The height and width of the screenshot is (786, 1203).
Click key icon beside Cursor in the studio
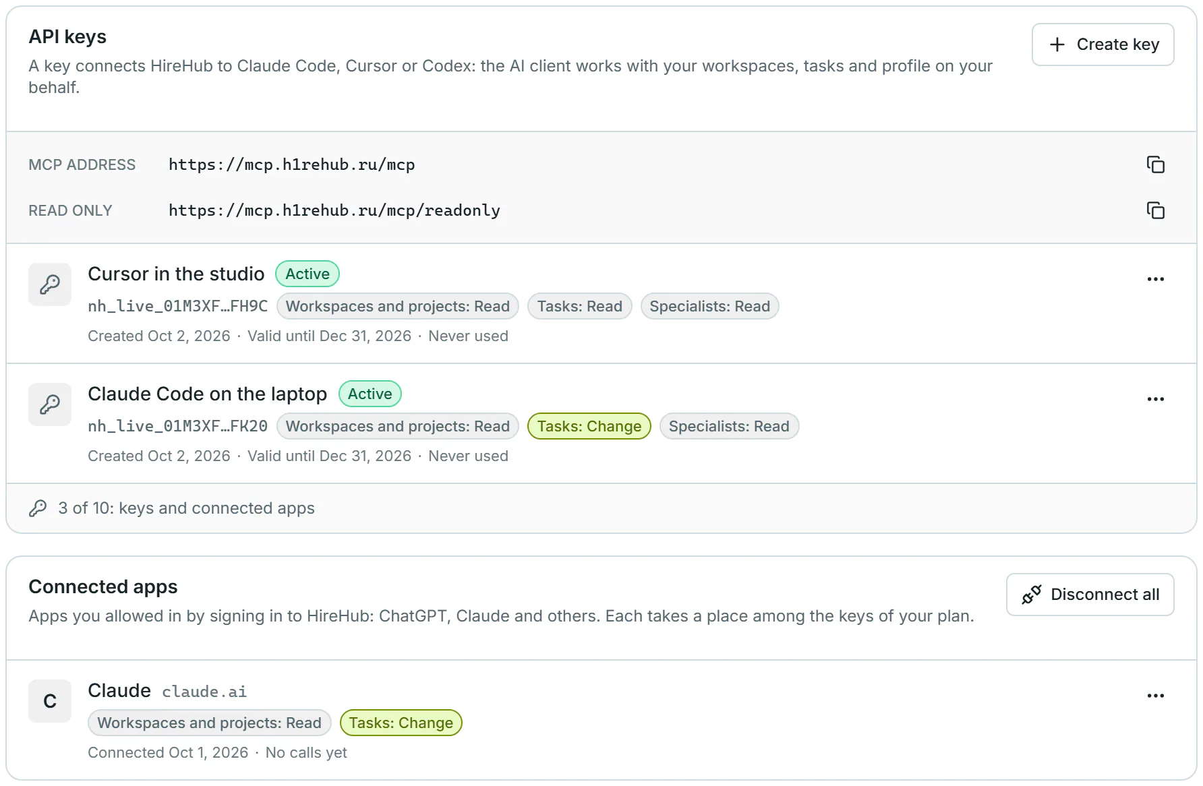[50, 284]
